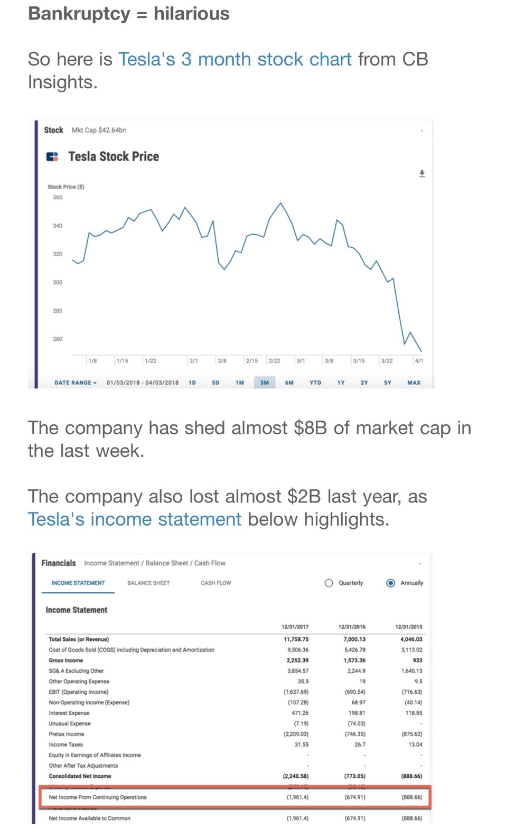The height and width of the screenshot is (829, 515).
Task: Switch to the Cash Flow tab
Action: (x=216, y=583)
